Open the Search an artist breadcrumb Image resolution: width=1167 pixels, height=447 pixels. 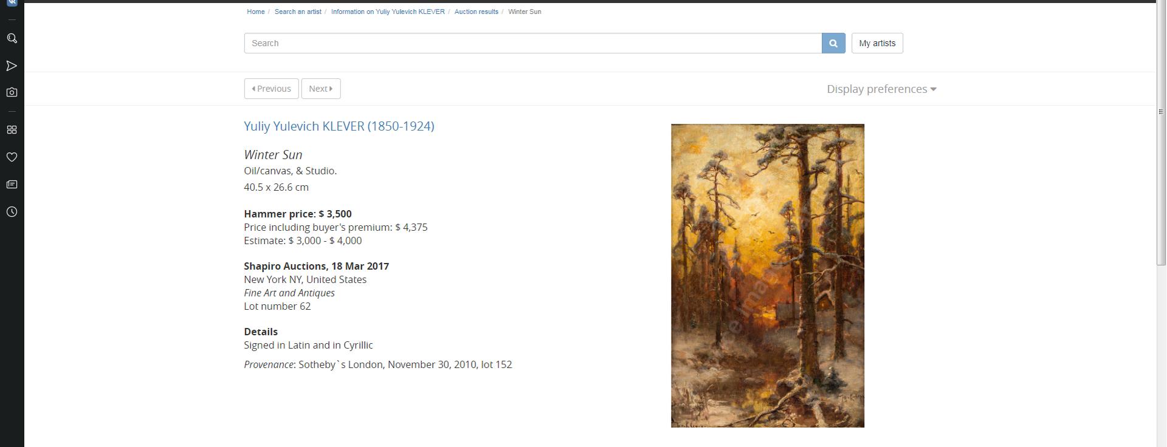click(298, 12)
